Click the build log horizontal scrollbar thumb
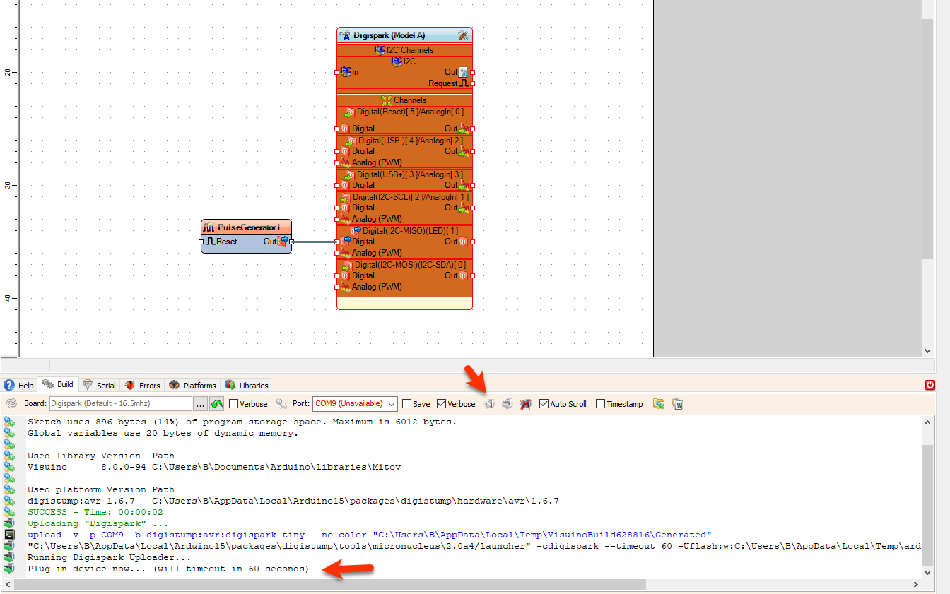950x594 pixels. (330, 585)
